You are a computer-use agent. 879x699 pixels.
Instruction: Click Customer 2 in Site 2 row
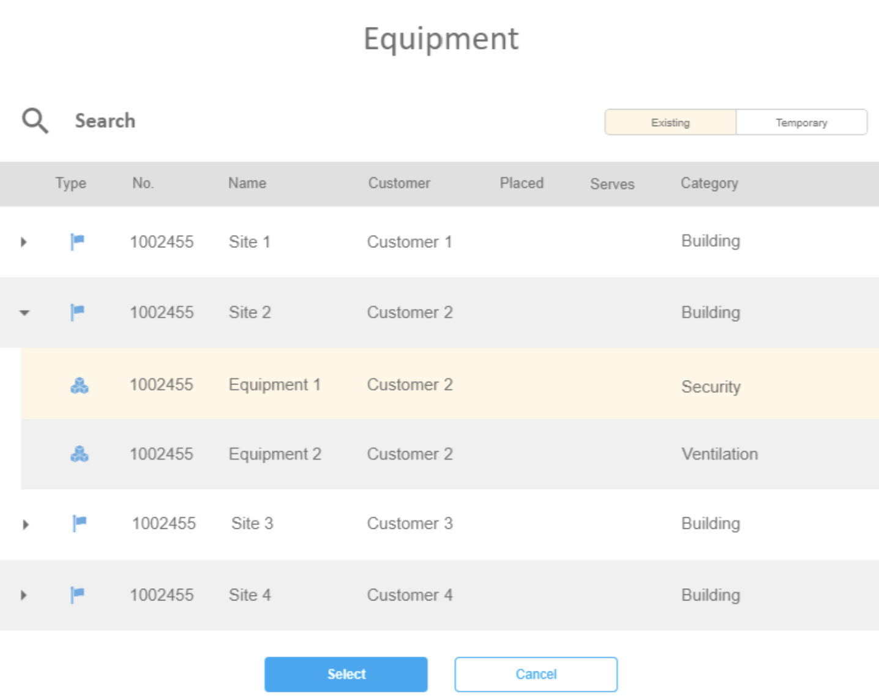(x=410, y=312)
